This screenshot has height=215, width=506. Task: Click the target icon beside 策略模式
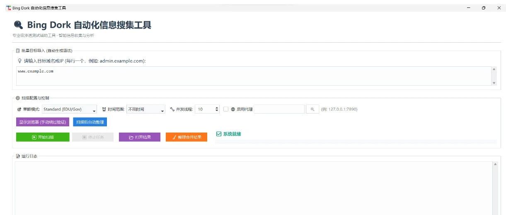pos(19,109)
